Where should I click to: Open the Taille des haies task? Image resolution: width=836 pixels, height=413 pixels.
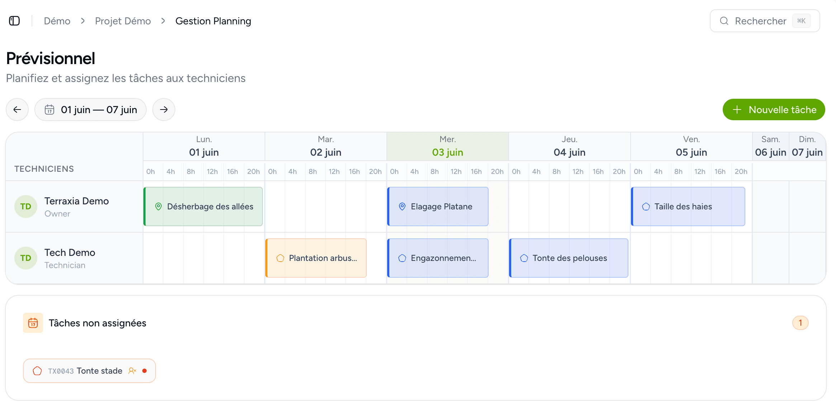point(688,206)
